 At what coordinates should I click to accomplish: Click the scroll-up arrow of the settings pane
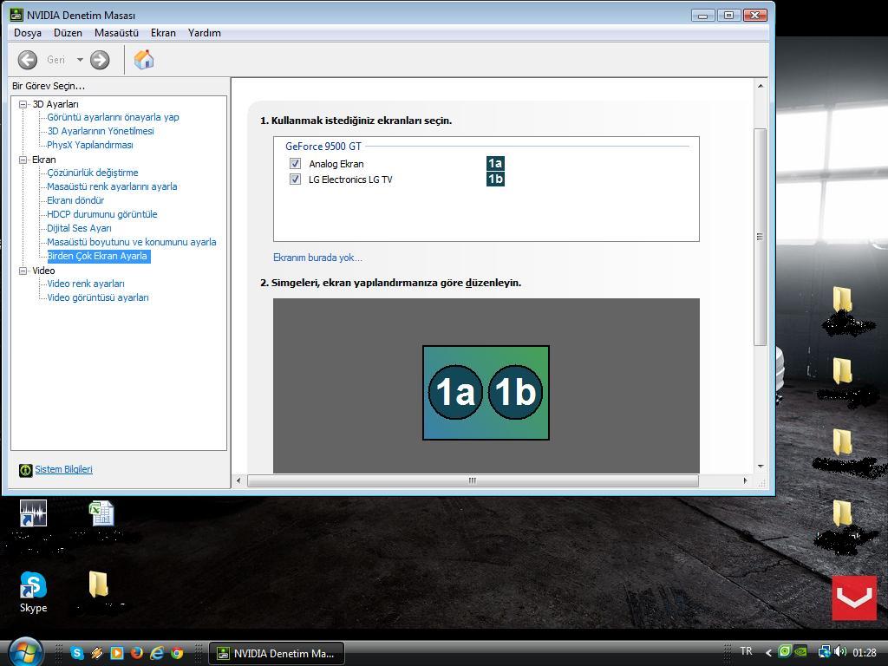[x=760, y=86]
